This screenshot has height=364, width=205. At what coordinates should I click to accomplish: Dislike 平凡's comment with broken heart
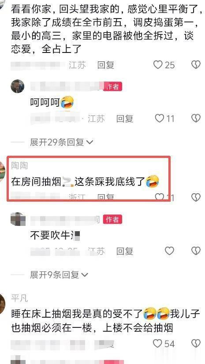(x=196, y=343)
